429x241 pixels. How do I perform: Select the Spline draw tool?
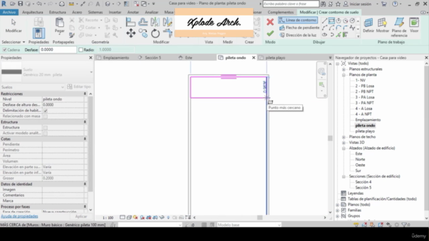point(352,28)
